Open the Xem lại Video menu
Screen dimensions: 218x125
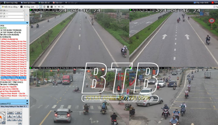[x=28, y=2]
